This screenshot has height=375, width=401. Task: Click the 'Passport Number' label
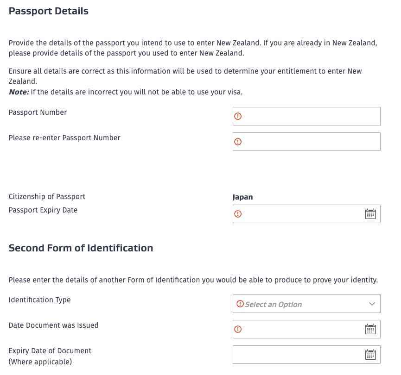click(x=38, y=112)
